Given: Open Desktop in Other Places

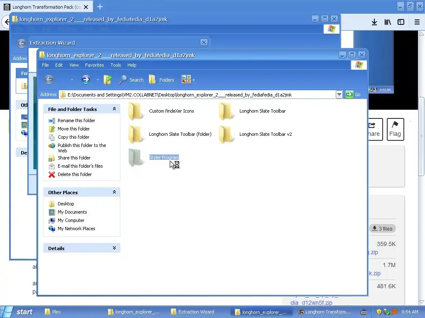Looking at the screenshot, I should [x=66, y=204].
